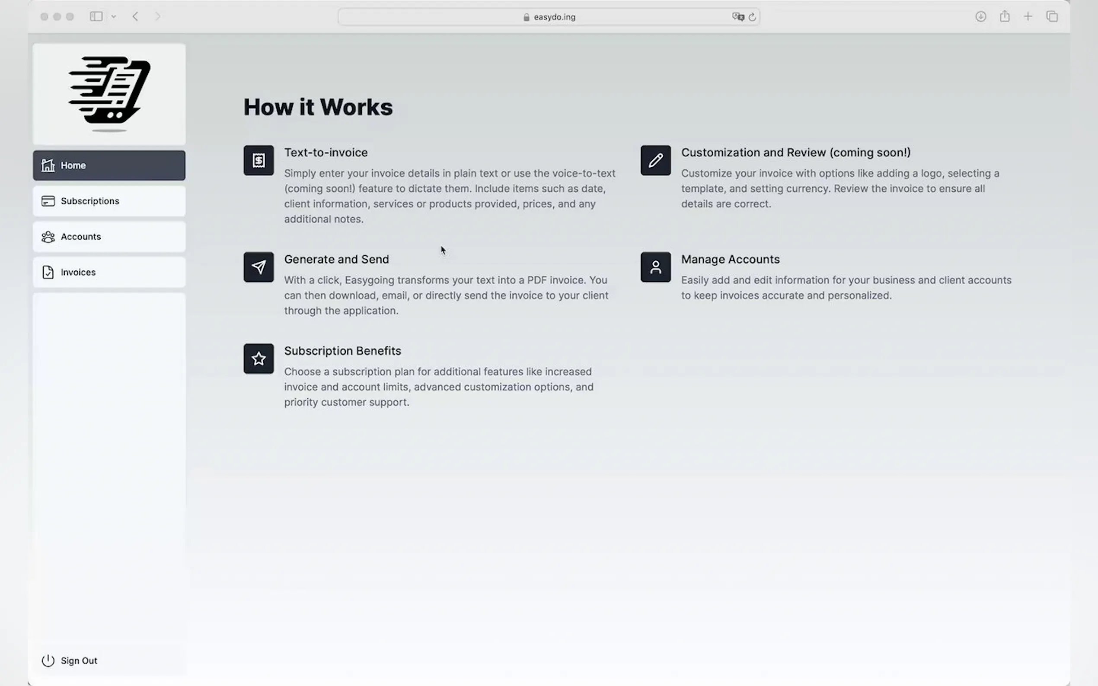Go back to the previous page

(x=135, y=17)
